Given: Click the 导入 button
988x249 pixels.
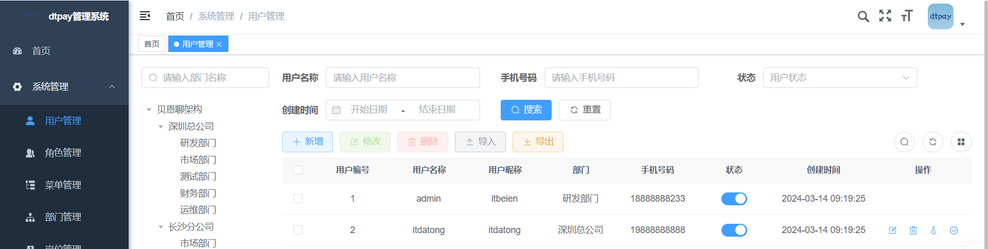Looking at the screenshot, I should pos(481,142).
